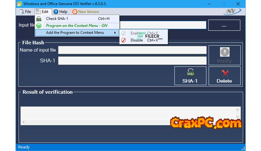
Task: Click the result box scroll left arrow
Action: point(24,122)
